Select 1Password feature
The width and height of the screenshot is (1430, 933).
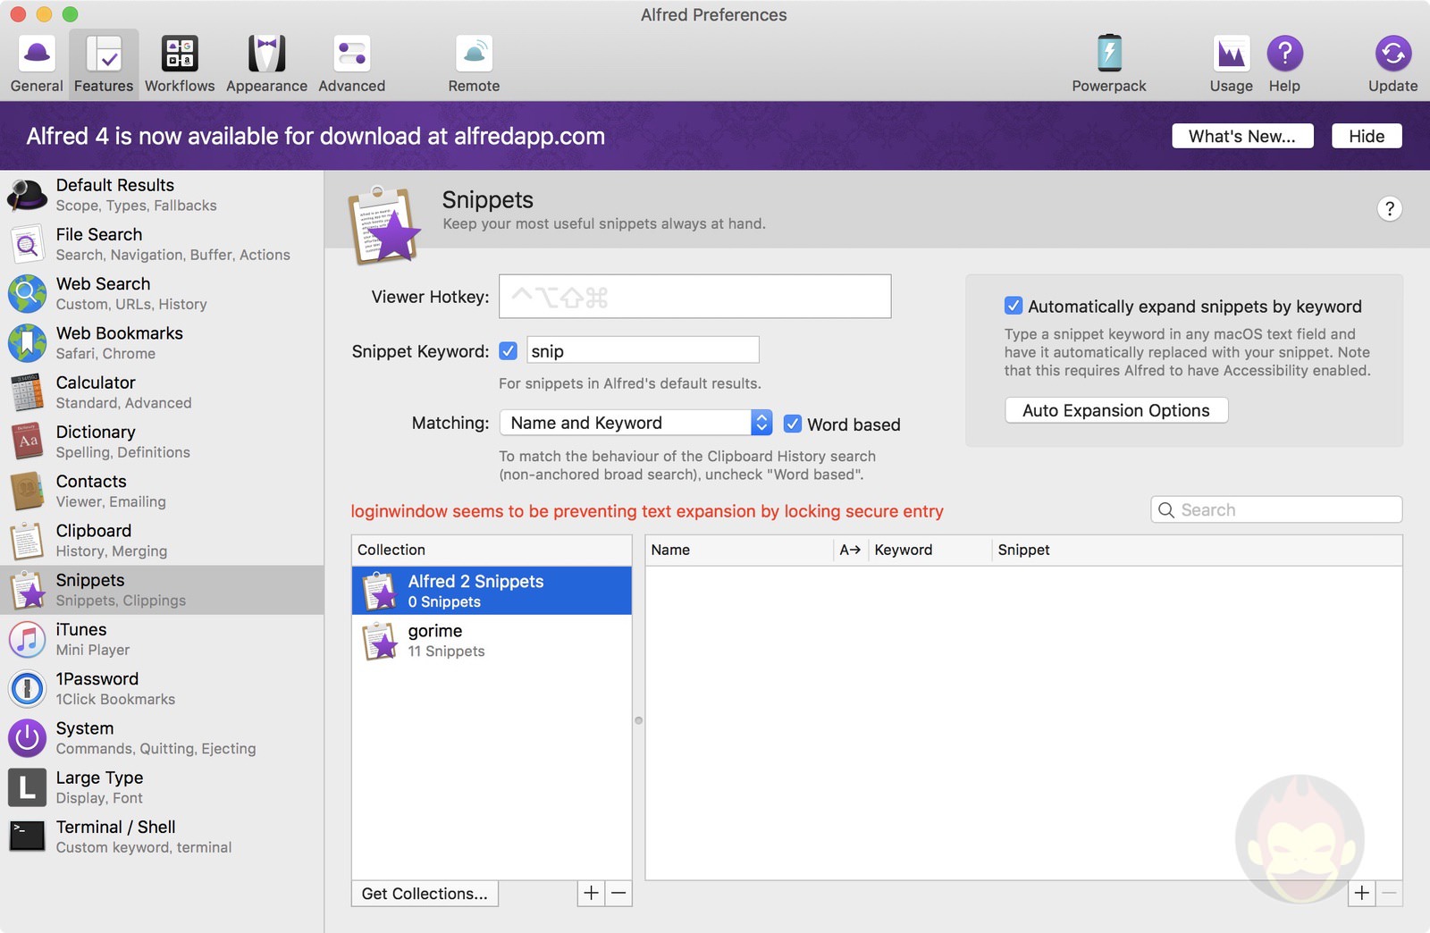[x=162, y=688]
